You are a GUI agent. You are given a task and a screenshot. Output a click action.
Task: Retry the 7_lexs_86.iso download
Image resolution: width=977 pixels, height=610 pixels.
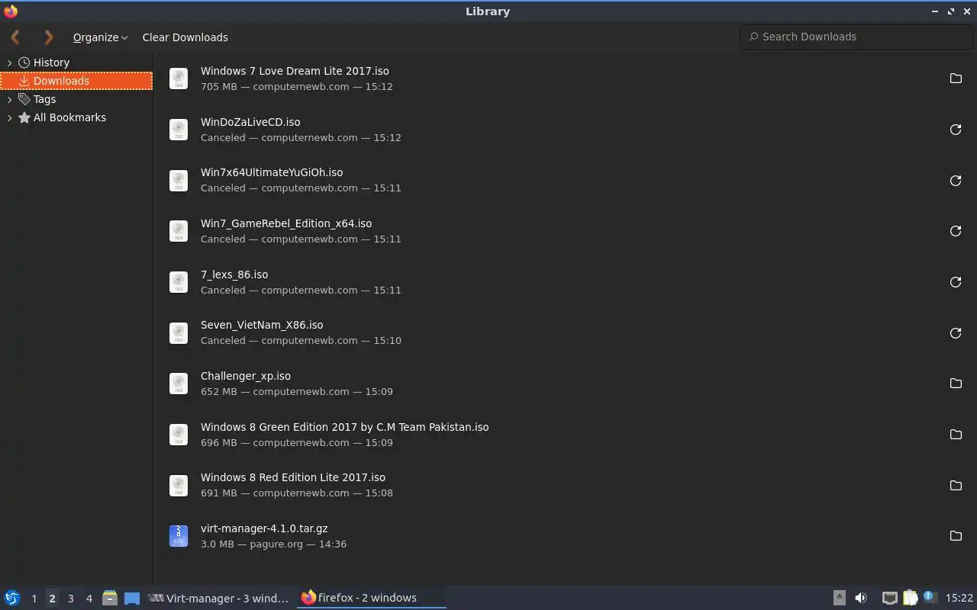[955, 282]
